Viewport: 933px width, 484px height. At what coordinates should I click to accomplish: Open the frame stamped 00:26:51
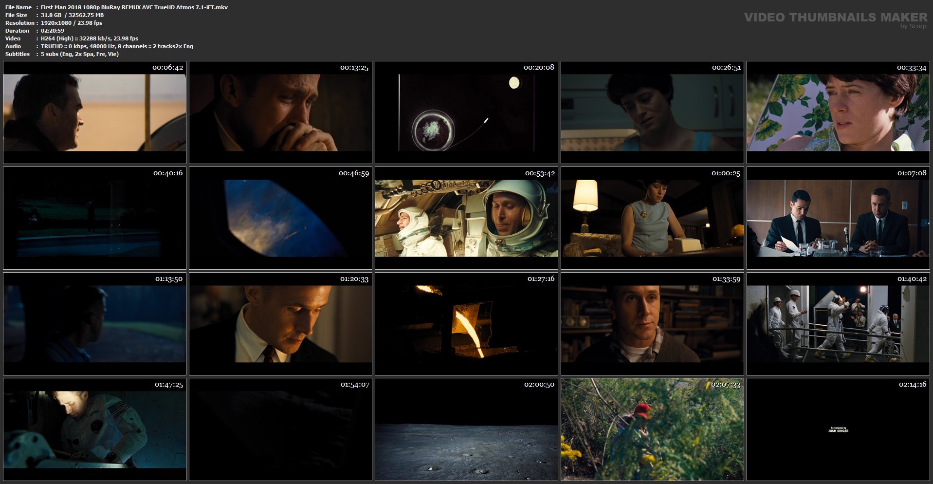point(652,112)
